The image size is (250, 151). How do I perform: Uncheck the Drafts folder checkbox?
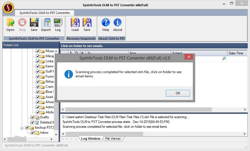(x=32, y=118)
